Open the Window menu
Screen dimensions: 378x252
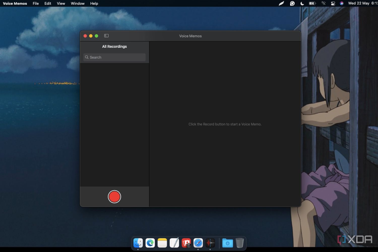(78, 4)
